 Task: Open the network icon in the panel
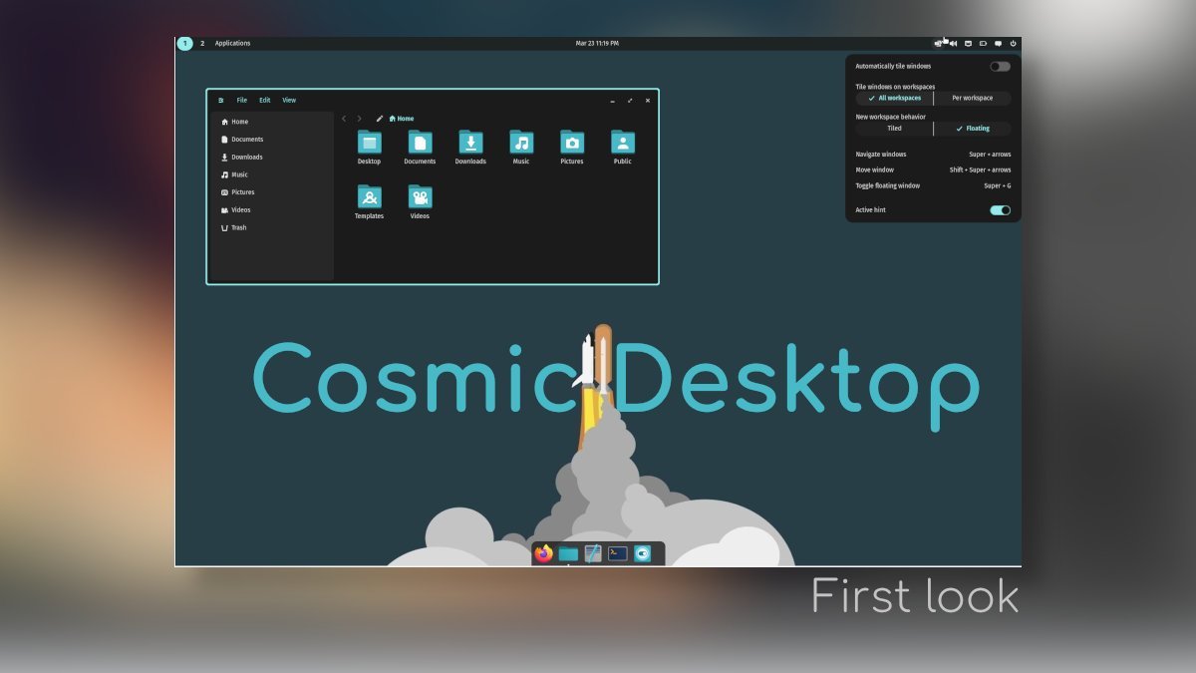click(968, 43)
